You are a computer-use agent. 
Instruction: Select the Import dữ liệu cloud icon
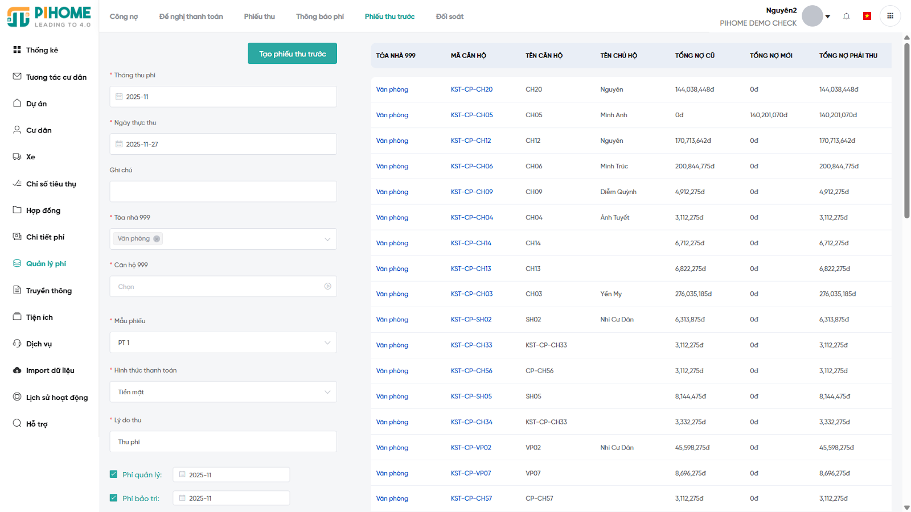[17, 370]
